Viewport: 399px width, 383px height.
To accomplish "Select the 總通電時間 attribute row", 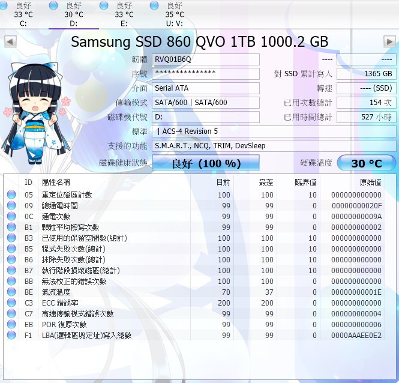I will (x=194, y=205).
